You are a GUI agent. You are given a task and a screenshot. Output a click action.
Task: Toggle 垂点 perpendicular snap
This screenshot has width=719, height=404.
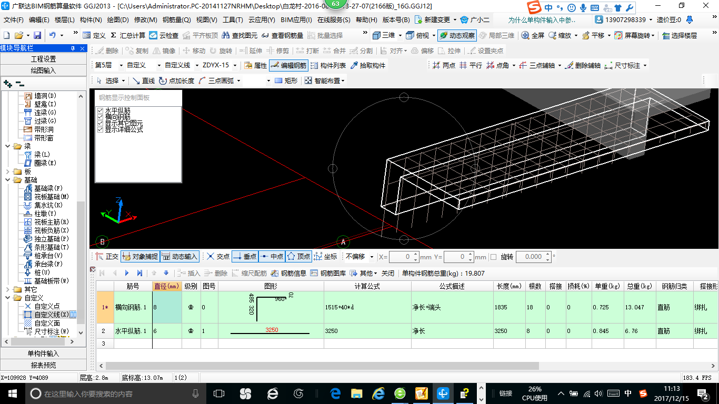click(x=244, y=257)
